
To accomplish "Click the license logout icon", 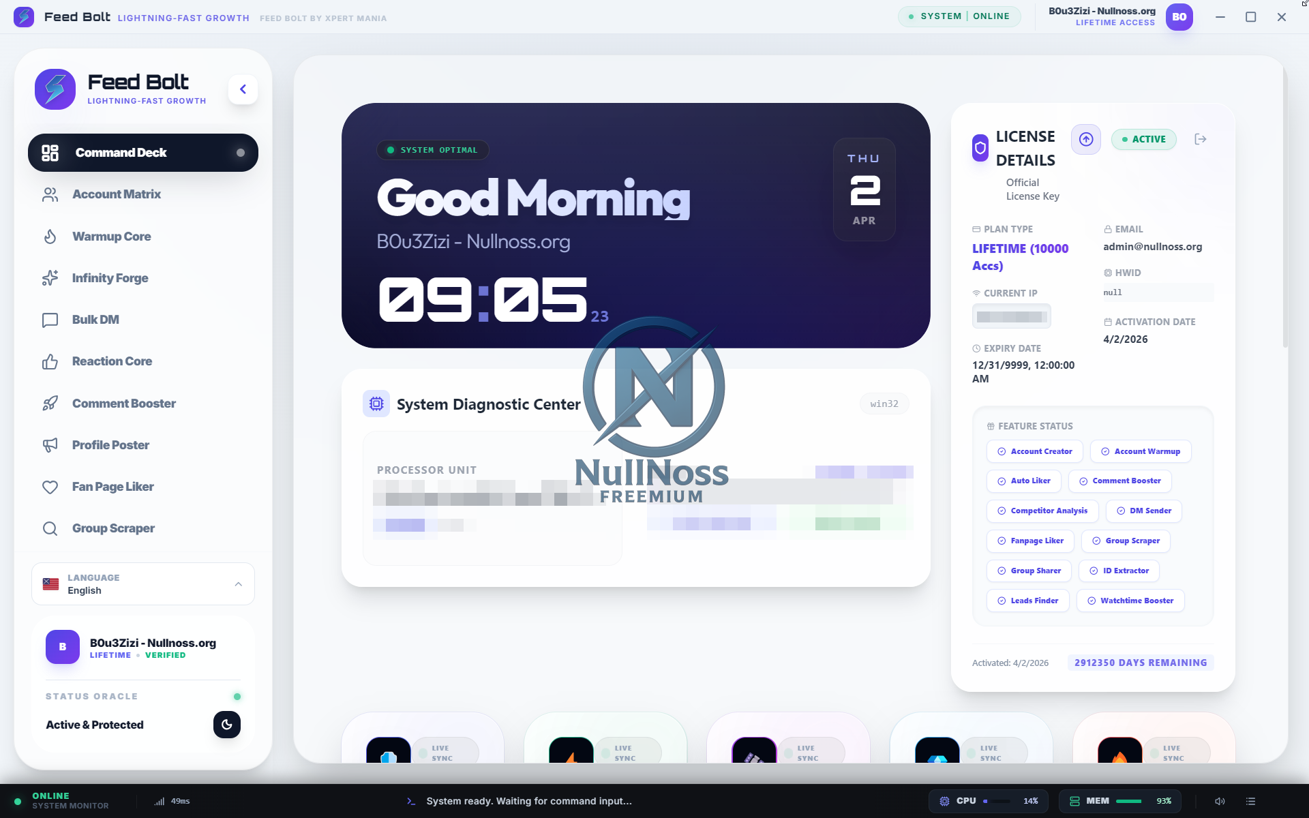I will [x=1201, y=139].
